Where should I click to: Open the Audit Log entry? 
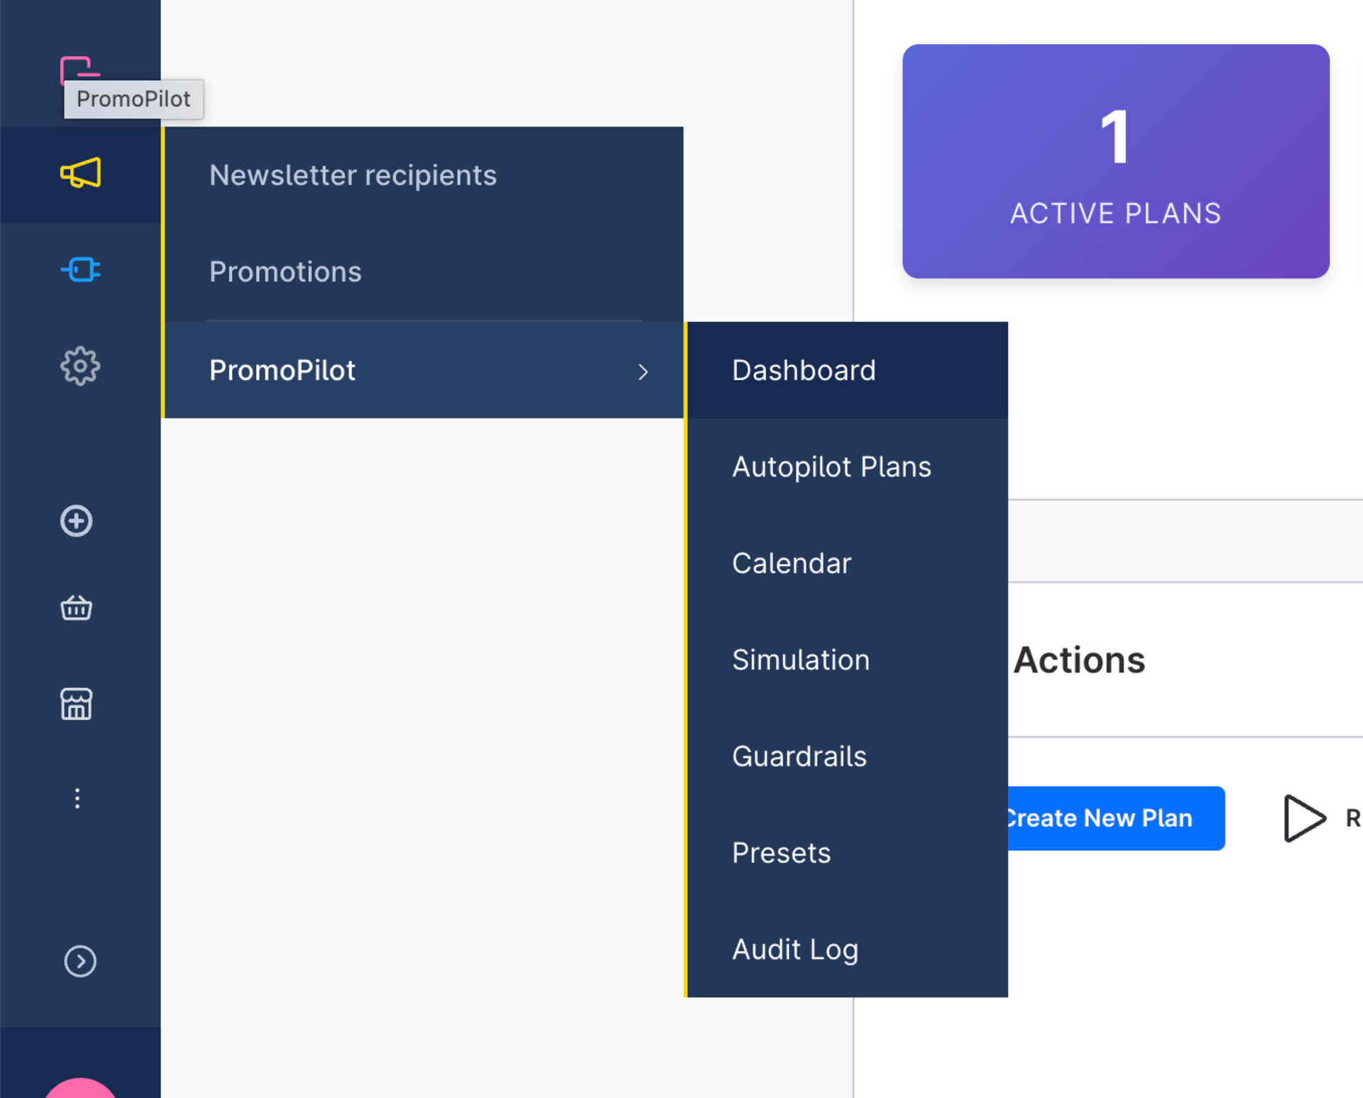point(795,950)
